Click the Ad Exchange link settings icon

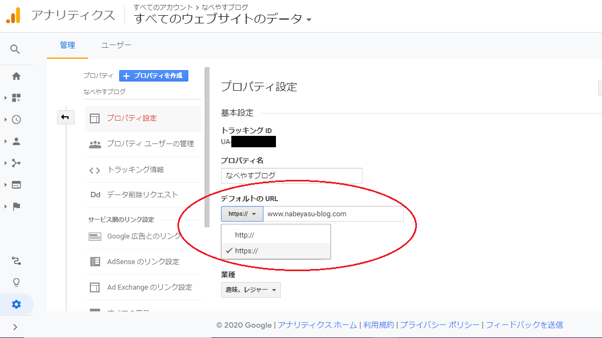coord(95,287)
